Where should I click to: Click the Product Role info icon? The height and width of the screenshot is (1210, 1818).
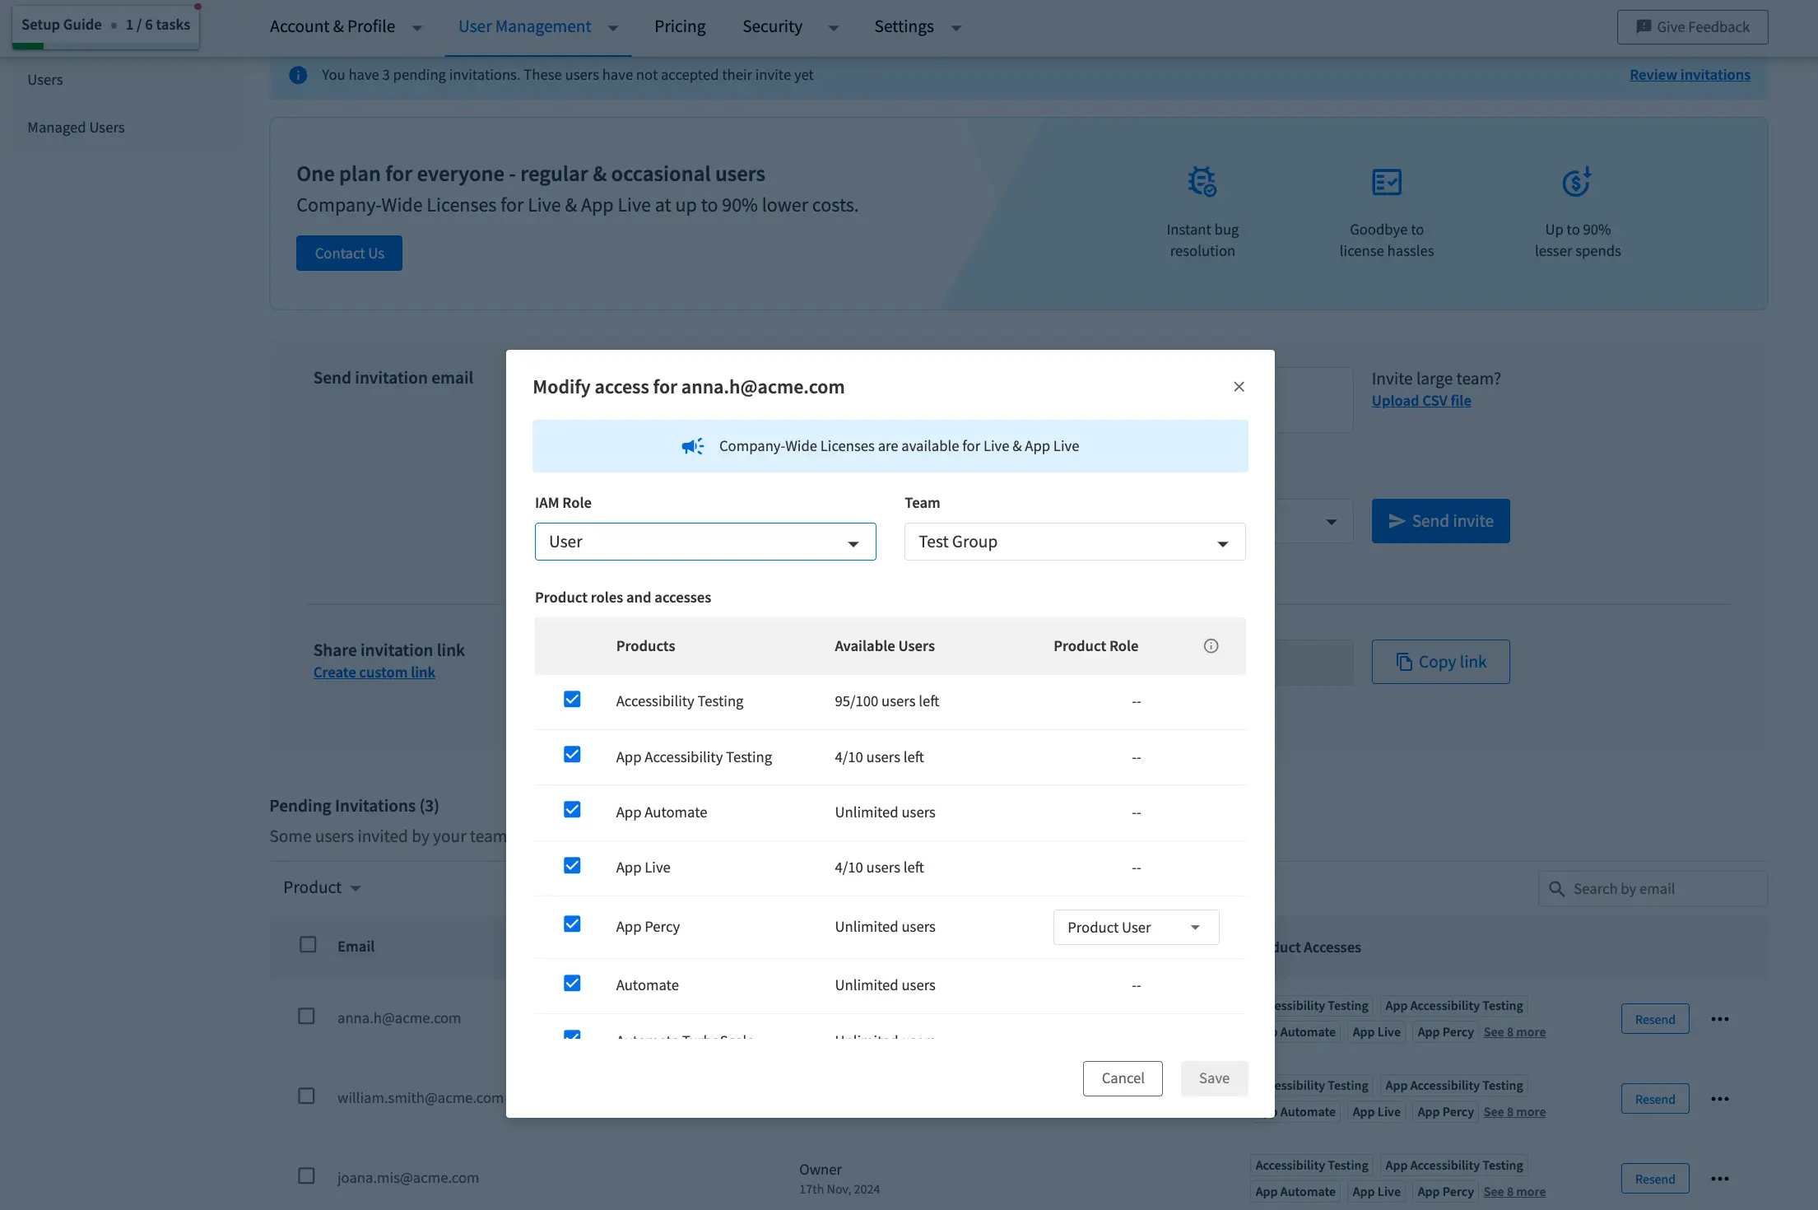click(1211, 646)
